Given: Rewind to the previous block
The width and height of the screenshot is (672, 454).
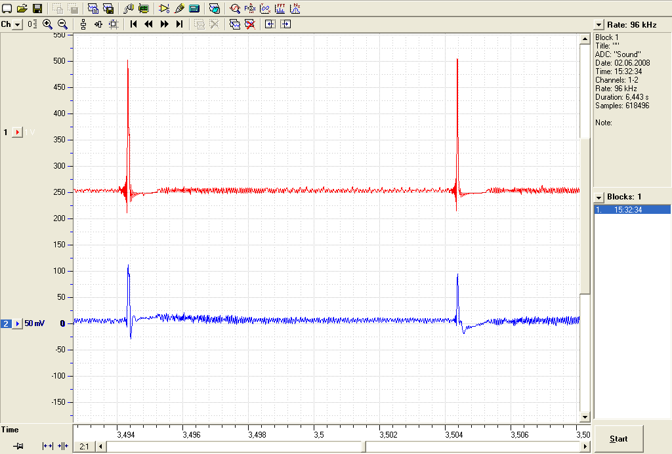Looking at the screenshot, I should (x=149, y=24).
